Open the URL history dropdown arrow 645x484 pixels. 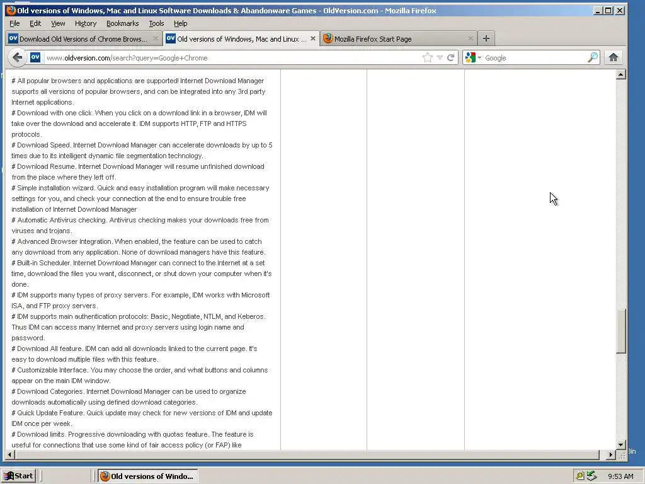click(x=440, y=58)
